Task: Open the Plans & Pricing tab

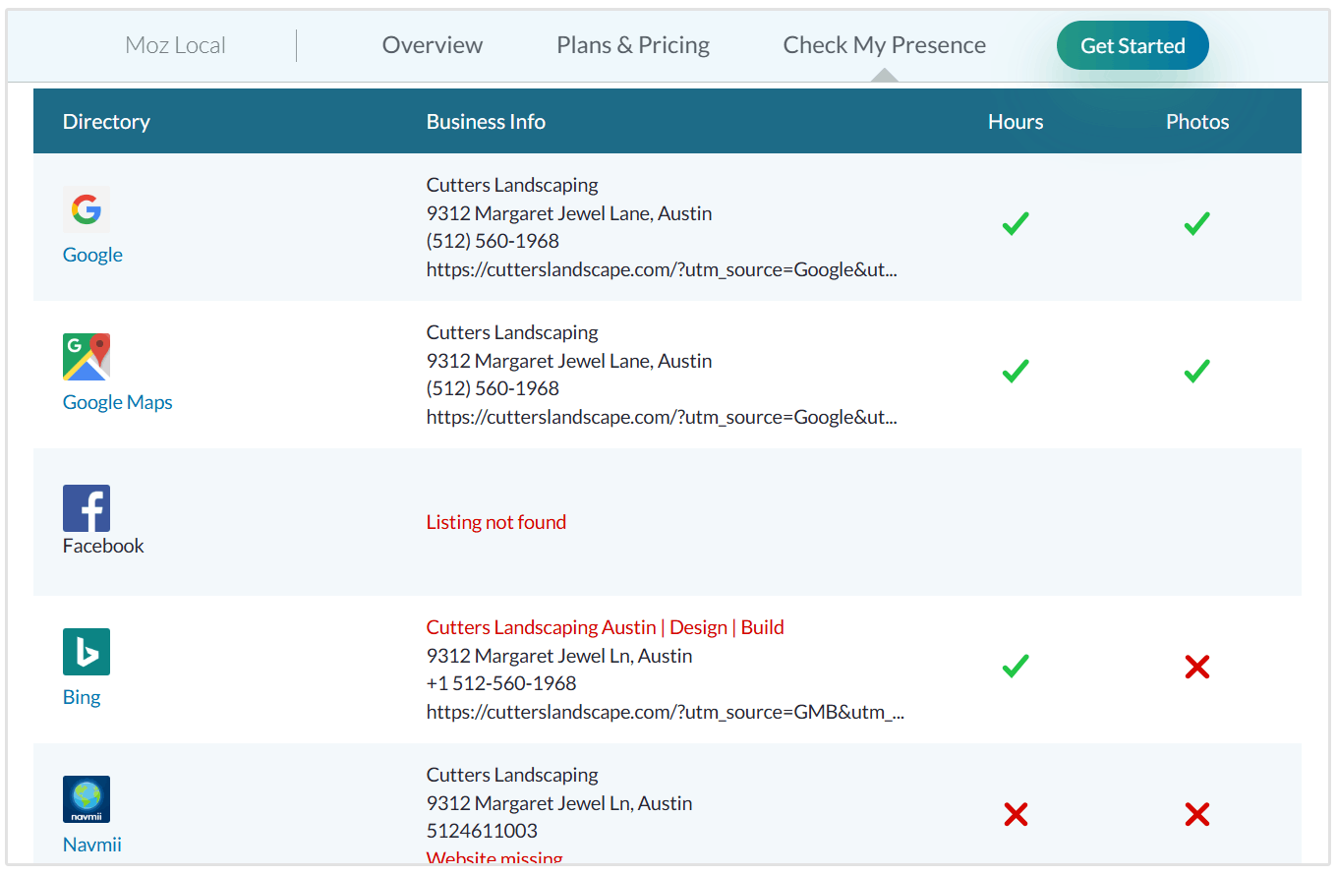Action: (633, 45)
